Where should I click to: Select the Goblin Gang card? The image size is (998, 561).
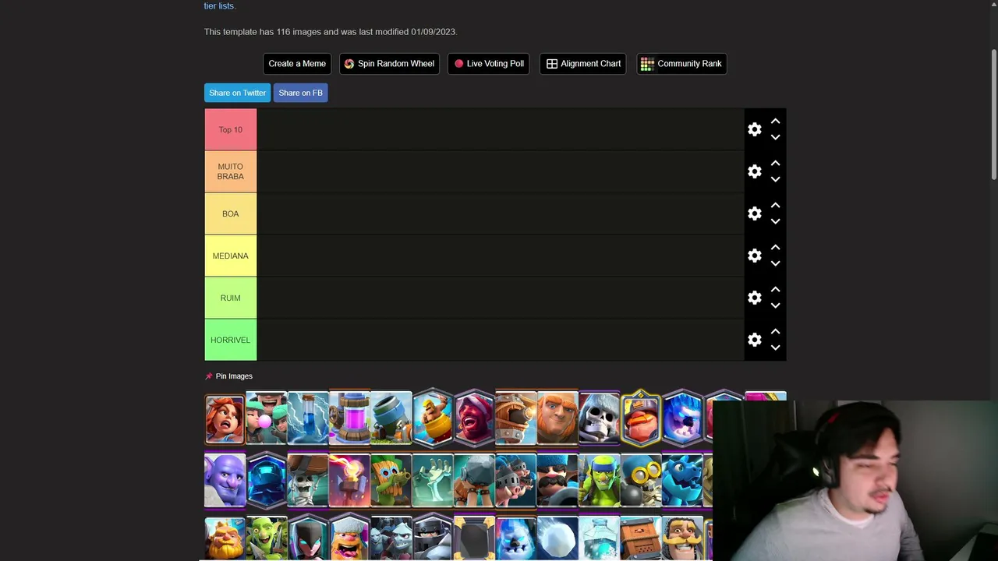tap(267, 538)
